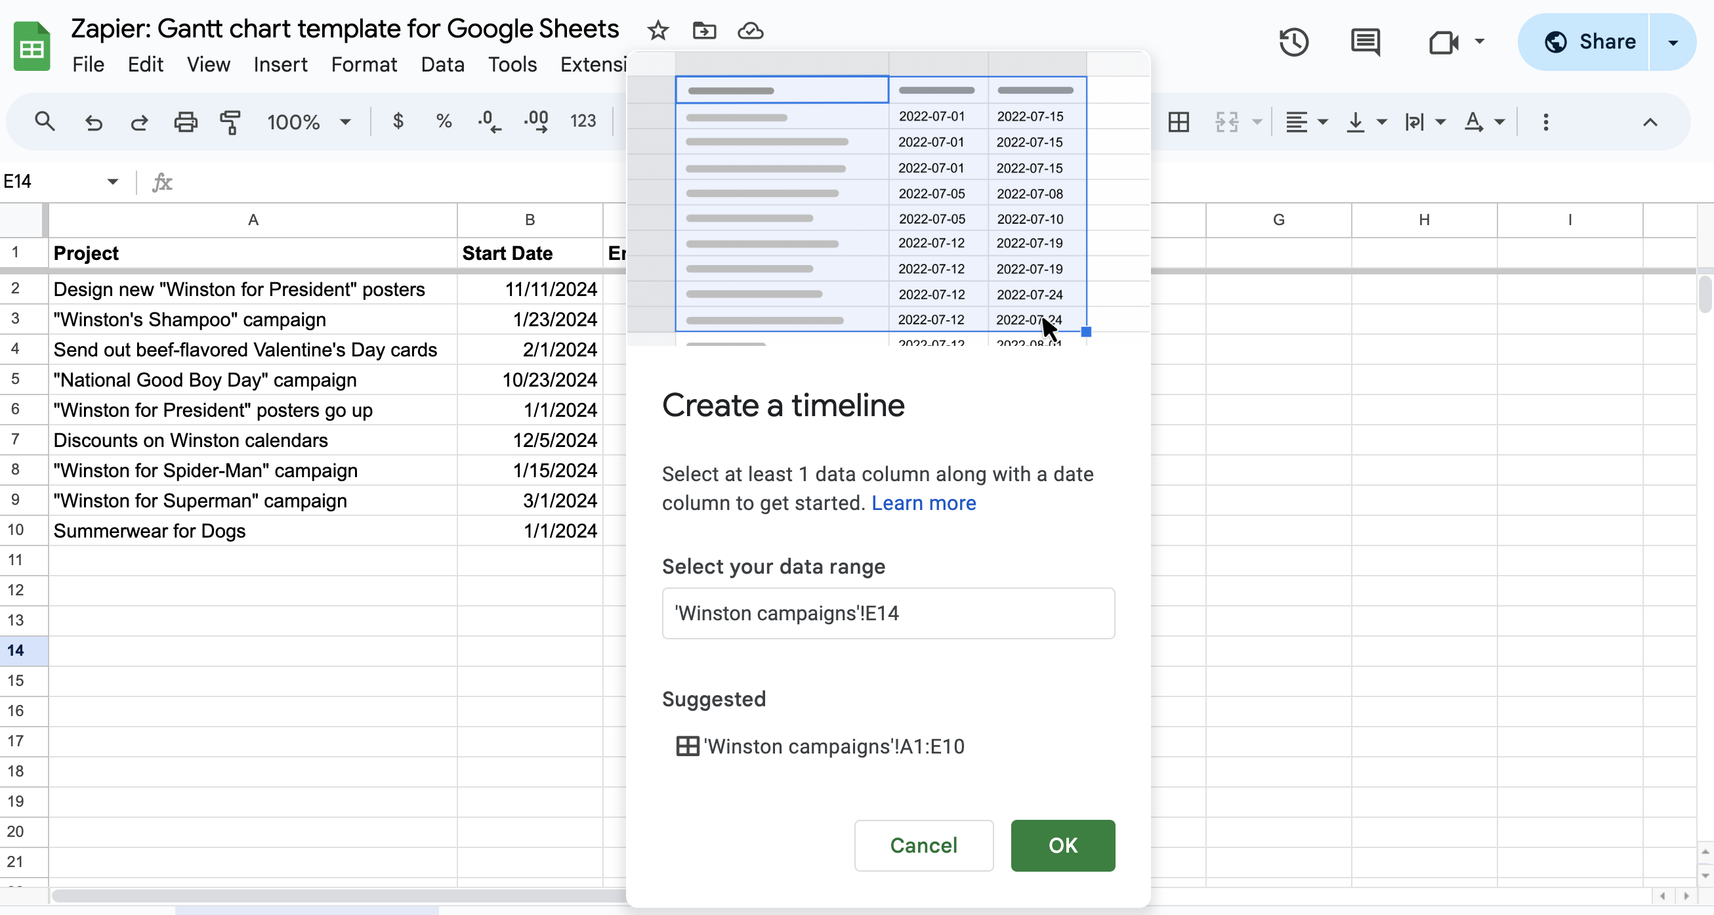Expand the merge cells type dropdown
The width and height of the screenshot is (1714, 915).
tap(1256, 122)
